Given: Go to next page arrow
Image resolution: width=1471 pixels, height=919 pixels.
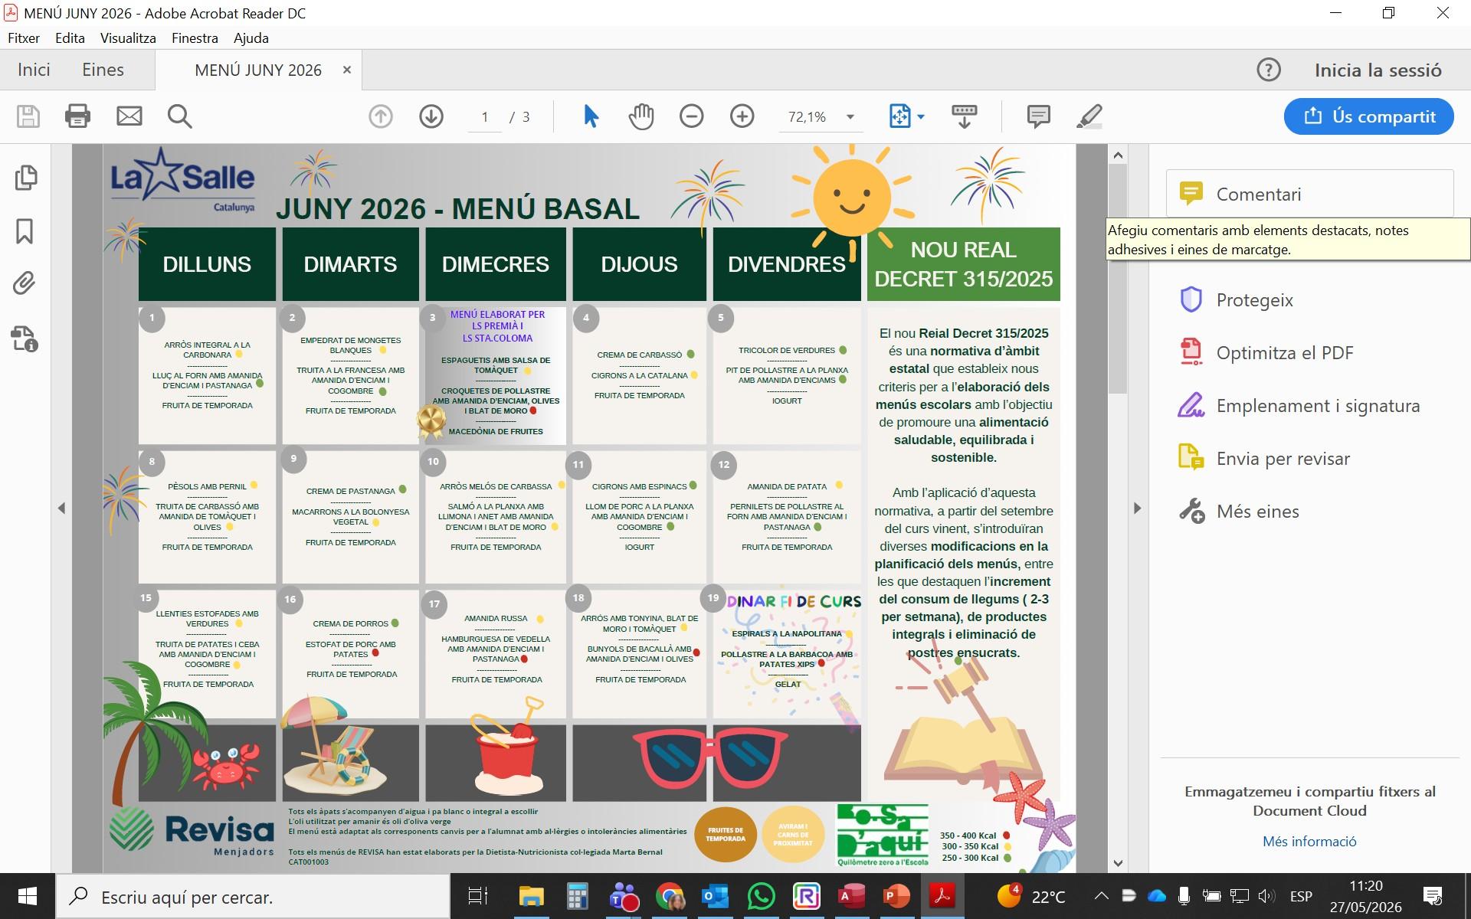Looking at the screenshot, I should [431, 116].
